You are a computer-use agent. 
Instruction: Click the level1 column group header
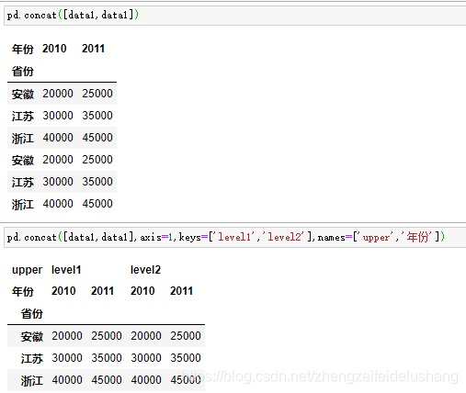pyautogui.click(x=66, y=270)
